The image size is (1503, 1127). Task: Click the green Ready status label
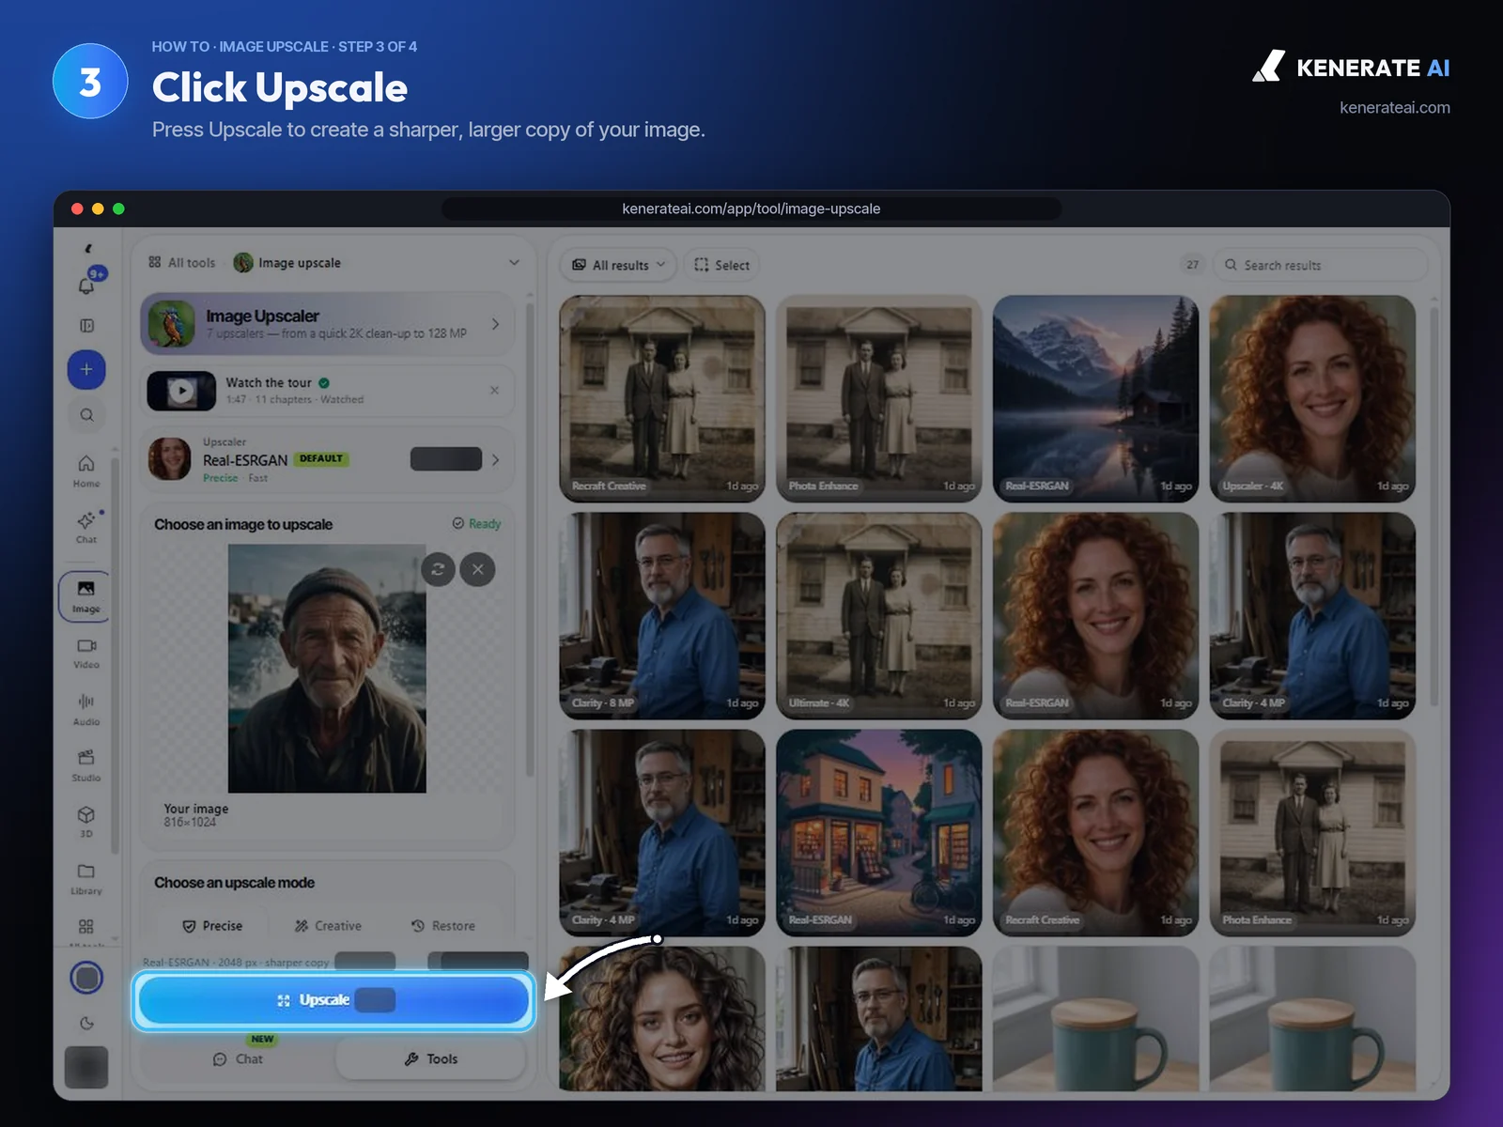476,524
